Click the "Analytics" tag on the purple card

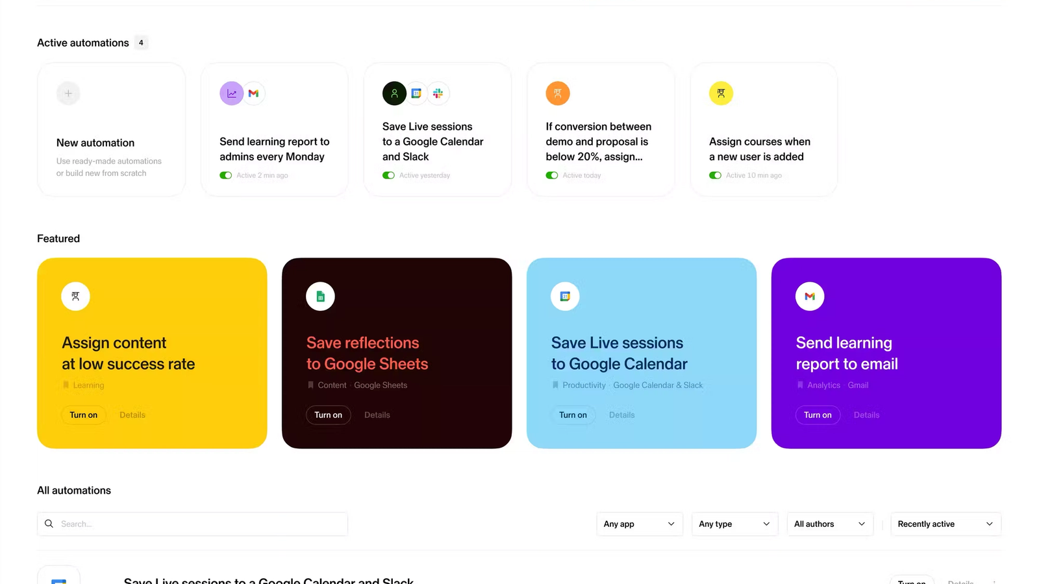pyautogui.click(x=823, y=385)
